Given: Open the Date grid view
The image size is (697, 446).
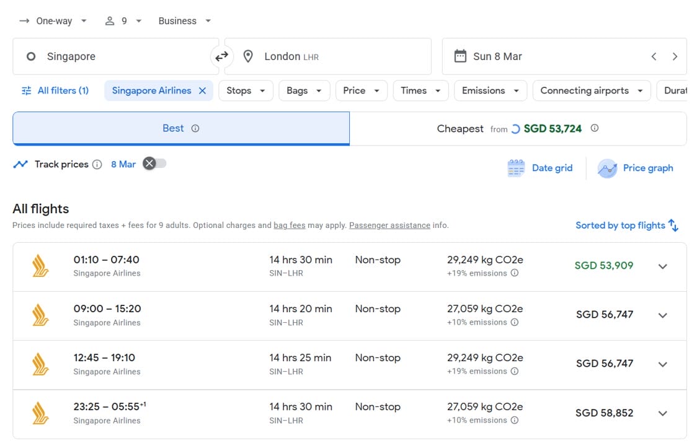Looking at the screenshot, I should coord(539,168).
